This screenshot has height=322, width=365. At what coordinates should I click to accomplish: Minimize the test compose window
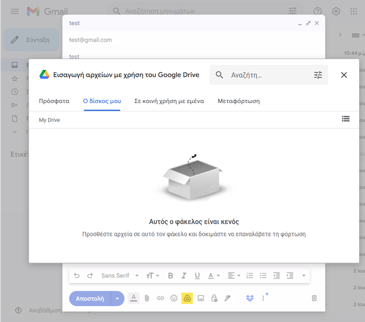(300, 23)
